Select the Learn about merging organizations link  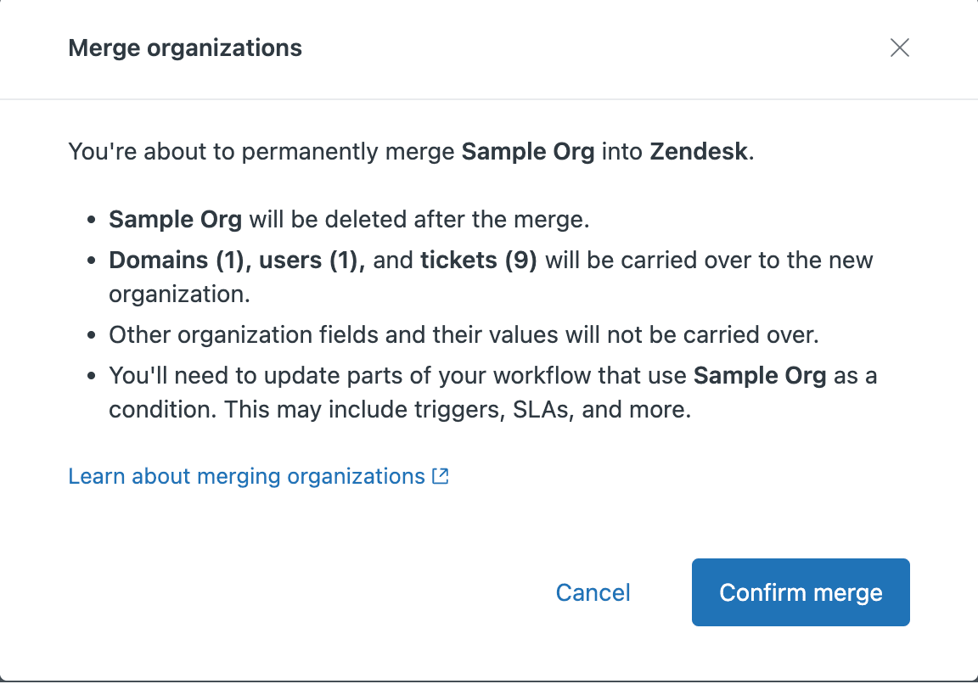click(246, 476)
